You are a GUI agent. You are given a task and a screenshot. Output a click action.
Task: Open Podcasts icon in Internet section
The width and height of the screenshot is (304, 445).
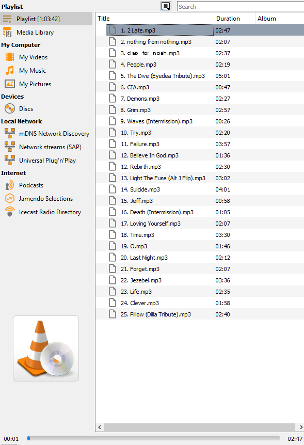click(x=10, y=185)
